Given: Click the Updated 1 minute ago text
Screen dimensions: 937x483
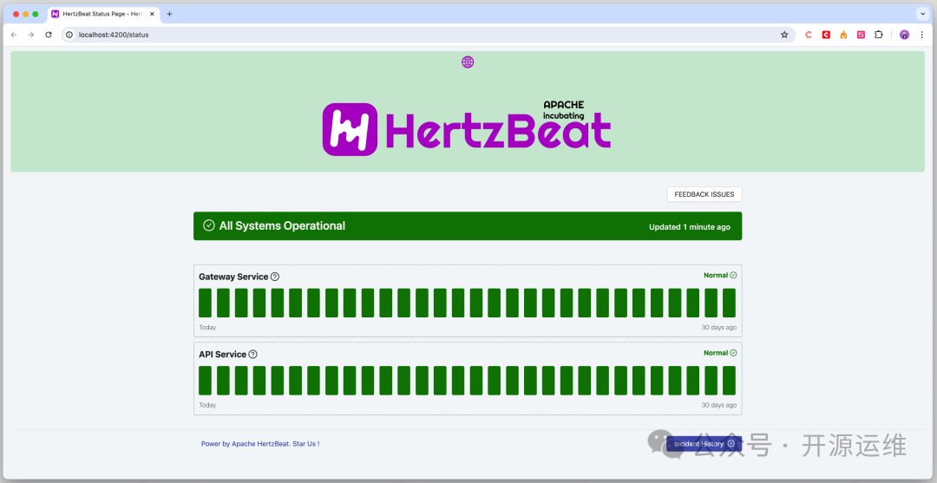Looking at the screenshot, I should coord(690,227).
